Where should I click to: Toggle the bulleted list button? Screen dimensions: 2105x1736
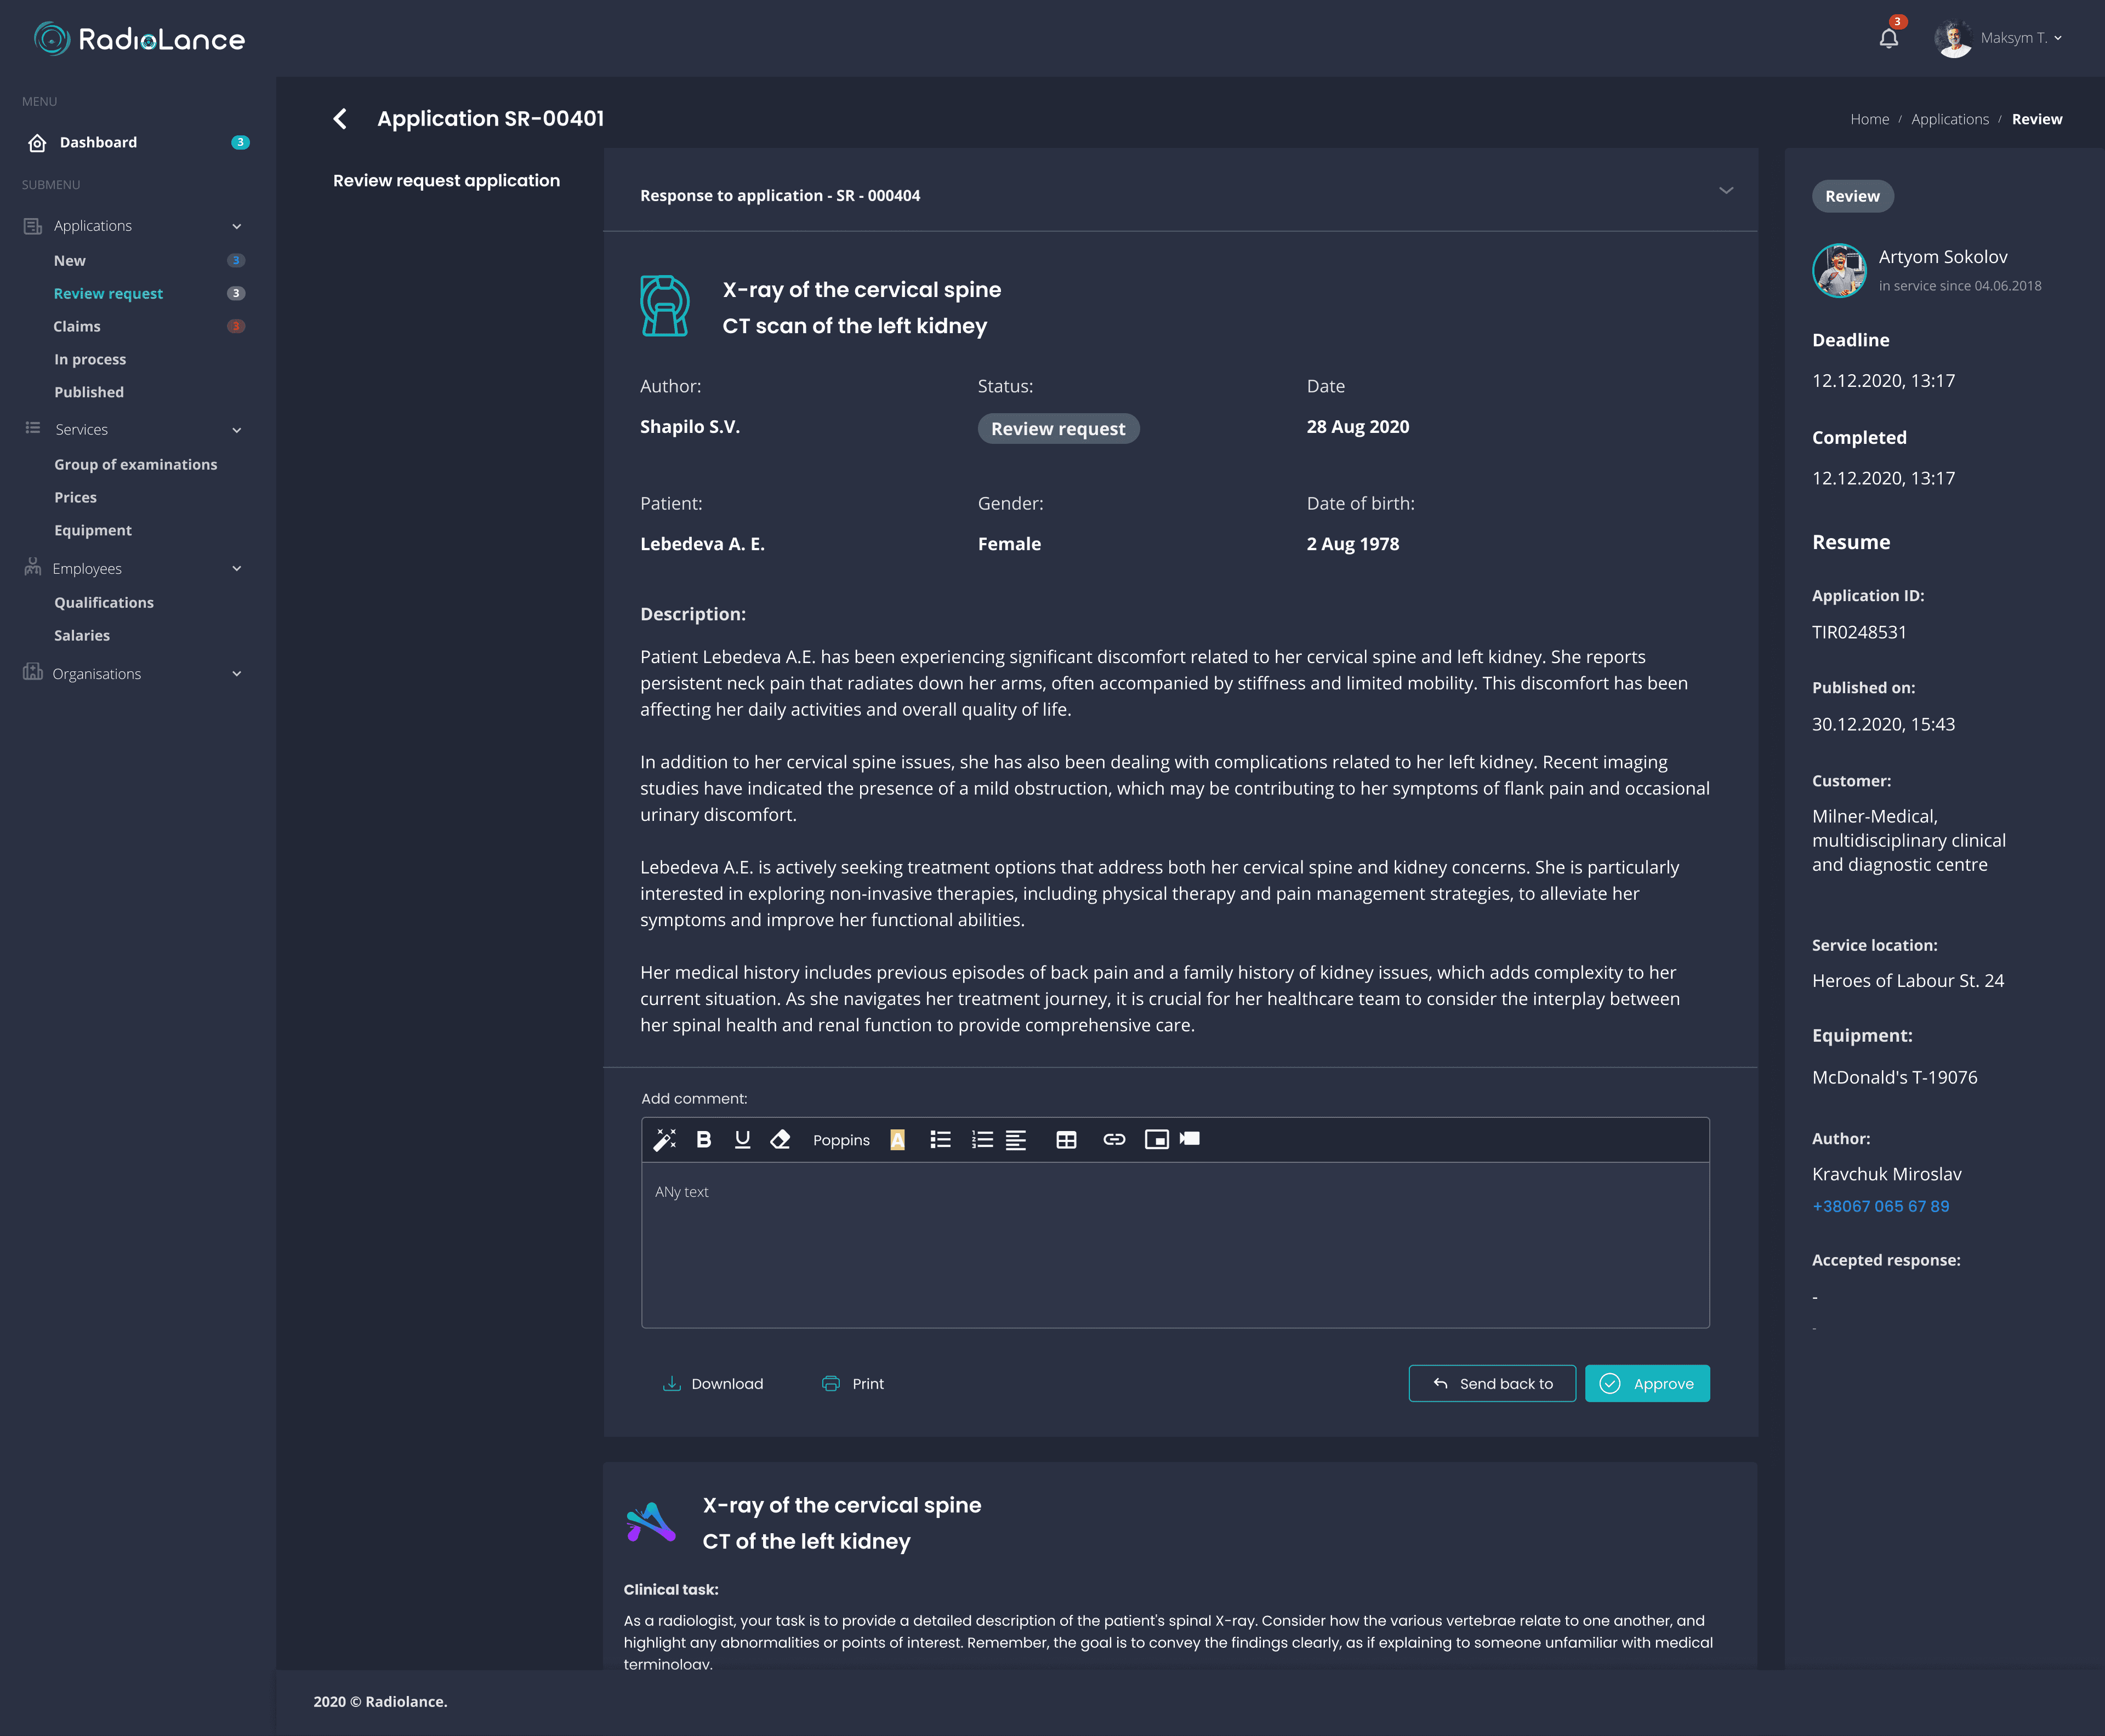click(x=941, y=1140)
